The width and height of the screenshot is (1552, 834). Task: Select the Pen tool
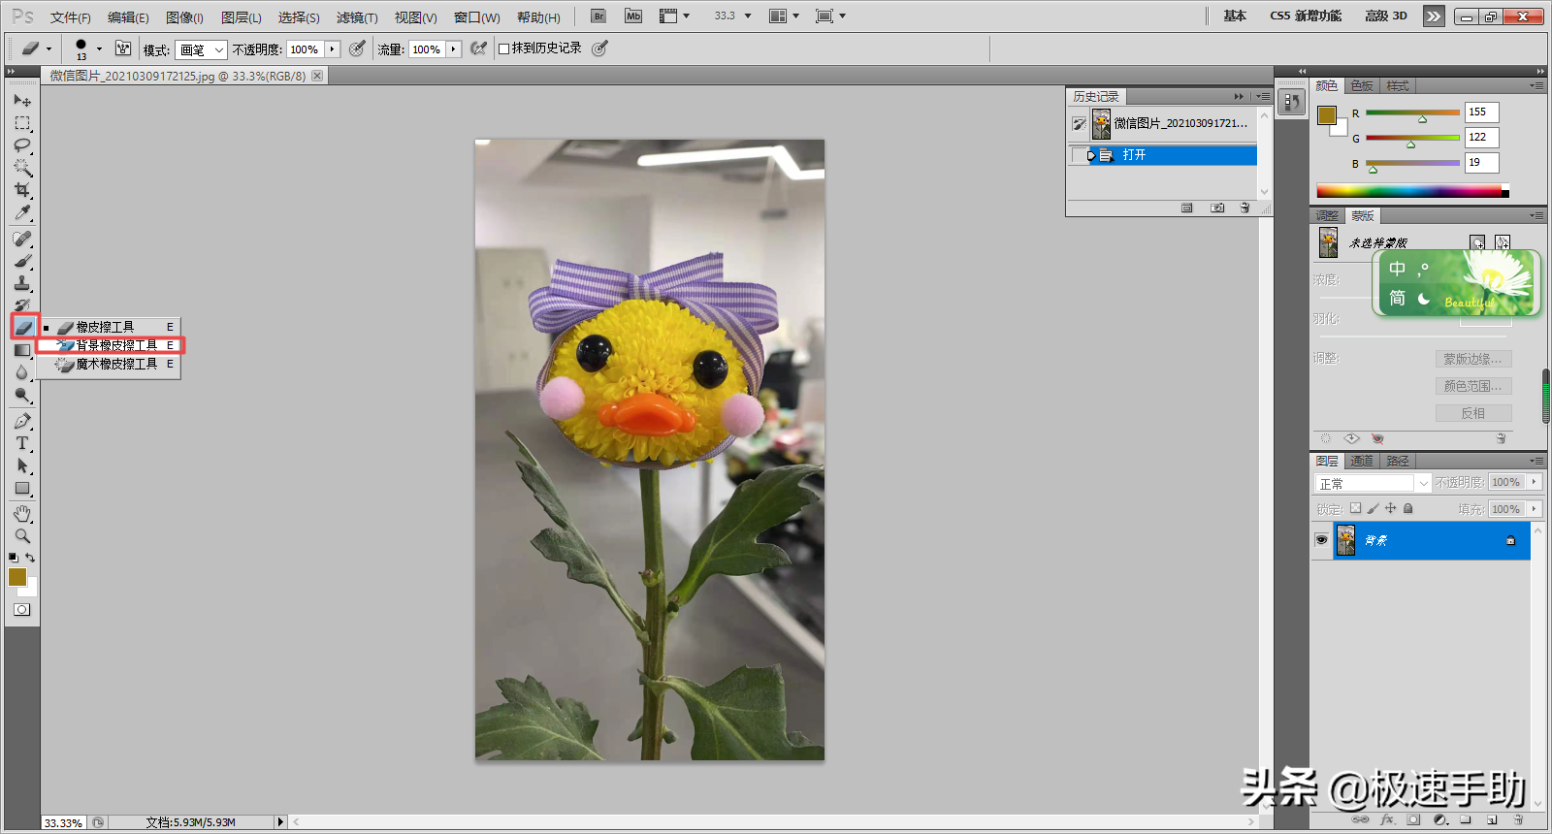point(22,421)
